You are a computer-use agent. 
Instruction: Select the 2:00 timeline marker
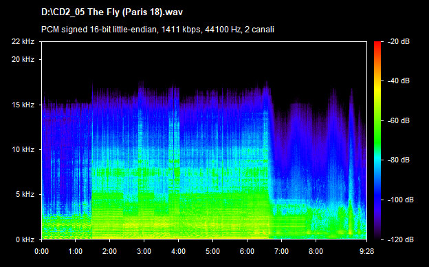click(x=109, y=251)
